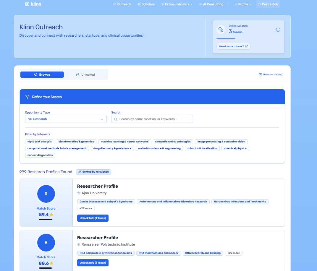
Task: Click the magnifier icon on Browse tab
Action: (35, 74)
